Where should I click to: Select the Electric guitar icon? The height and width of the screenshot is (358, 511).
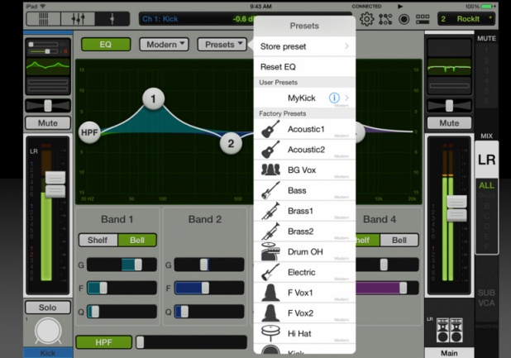click(270, 272)
